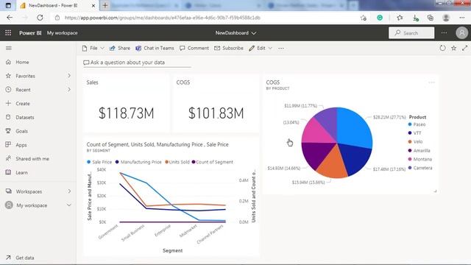Open the NewDashboard title dropdown
This screenshot has width=471, height=265.
[x=235, y=32]
